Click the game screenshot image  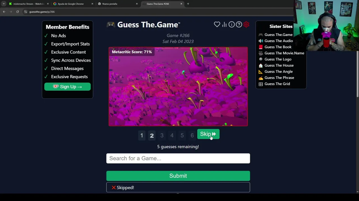178,87
